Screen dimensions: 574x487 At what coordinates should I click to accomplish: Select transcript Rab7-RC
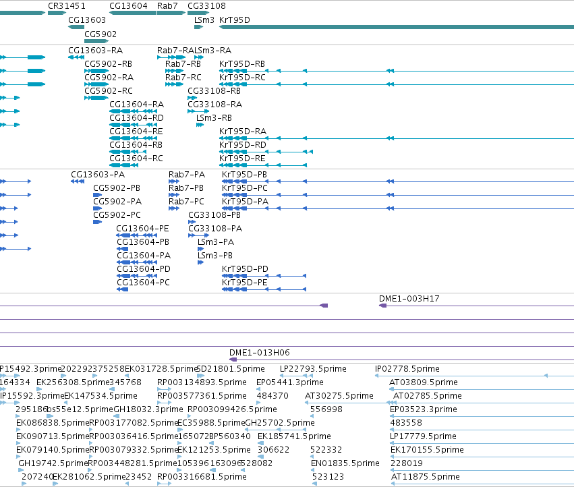point(183,78)
